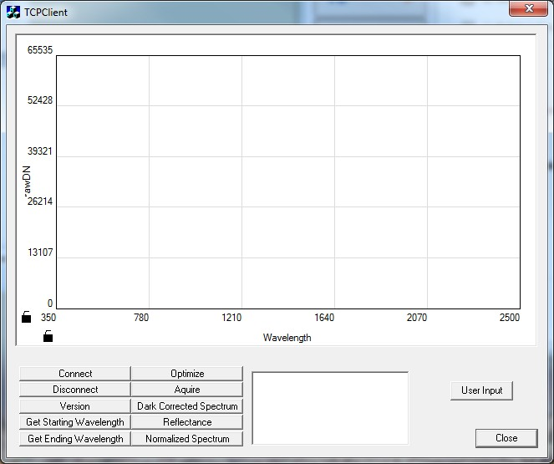The image size is (554, 464).
Task: Click the spectrum graph plot area
Action: 288,182
